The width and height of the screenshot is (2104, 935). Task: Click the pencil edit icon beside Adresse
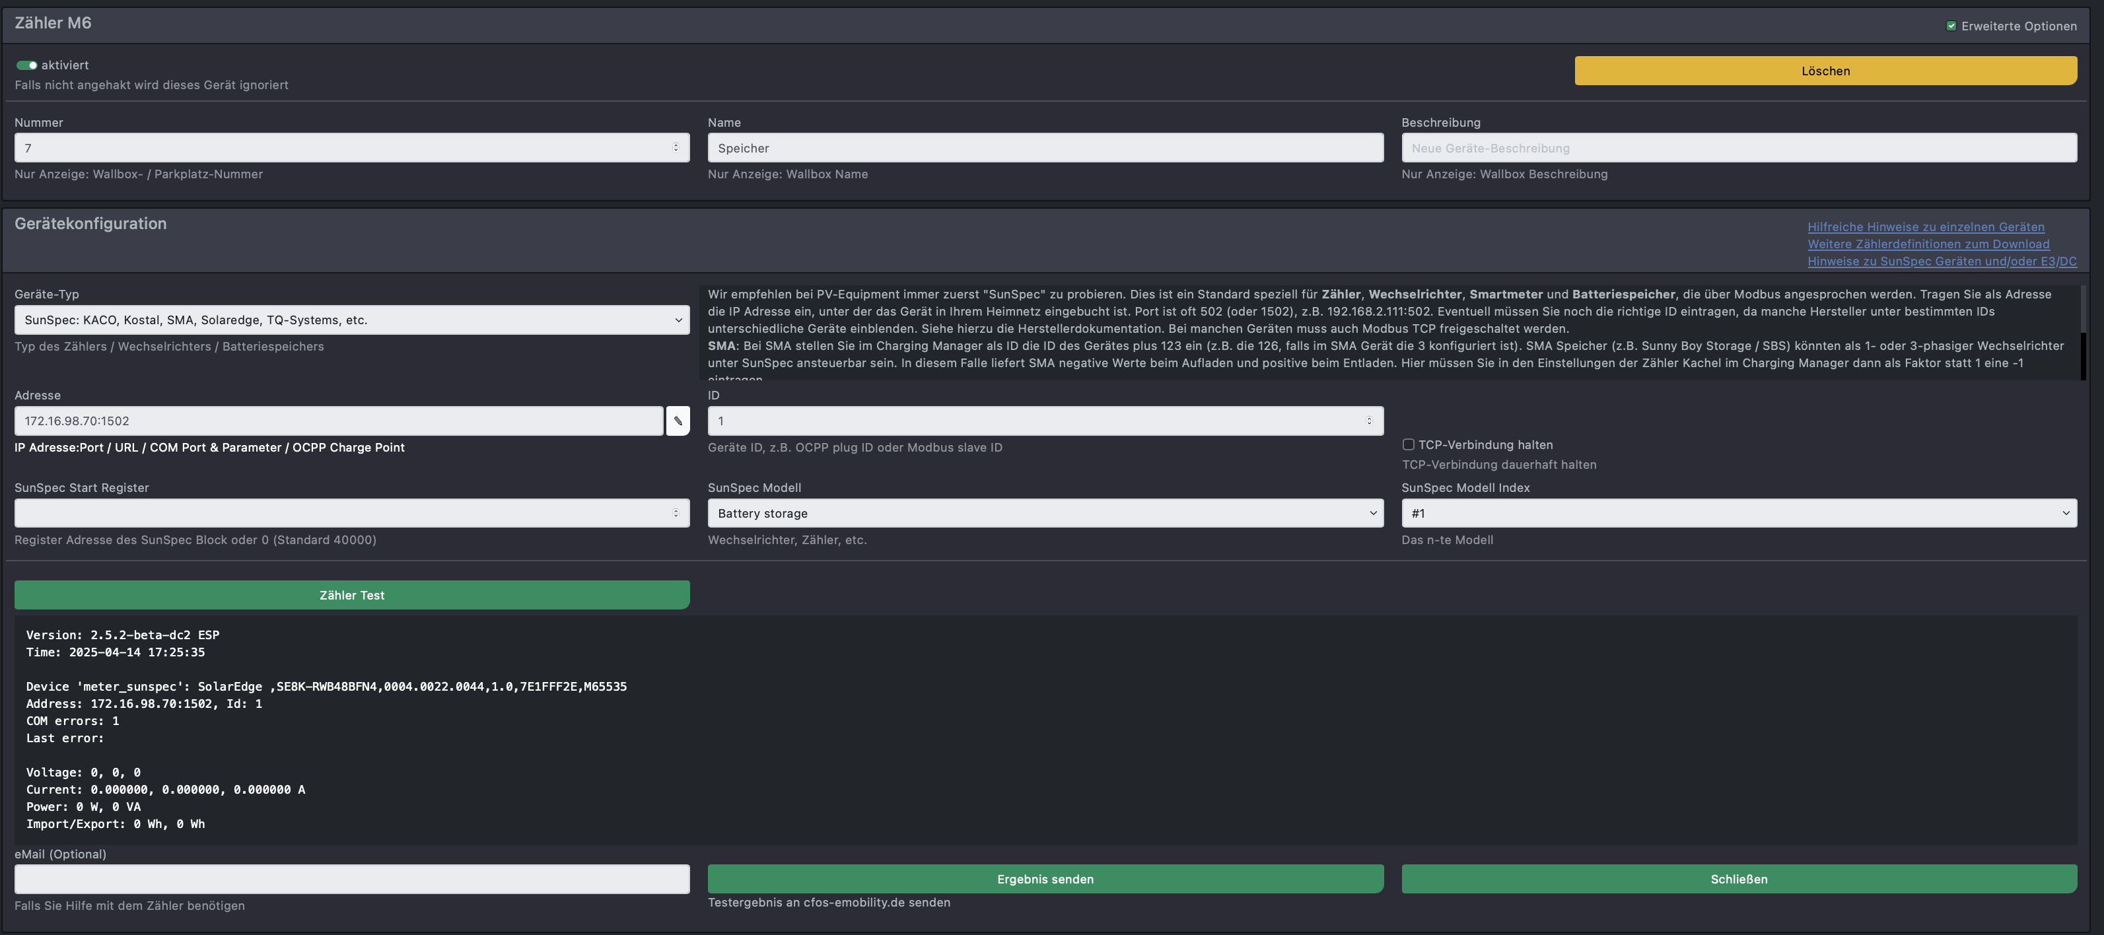point(677,421)
